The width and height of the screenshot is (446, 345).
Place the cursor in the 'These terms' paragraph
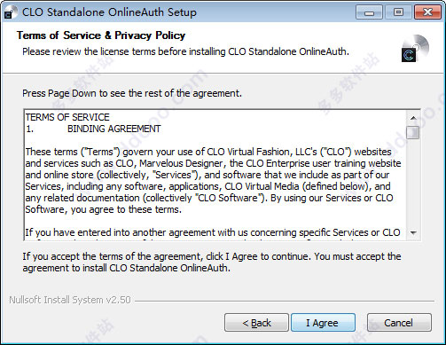coord(213,181)
